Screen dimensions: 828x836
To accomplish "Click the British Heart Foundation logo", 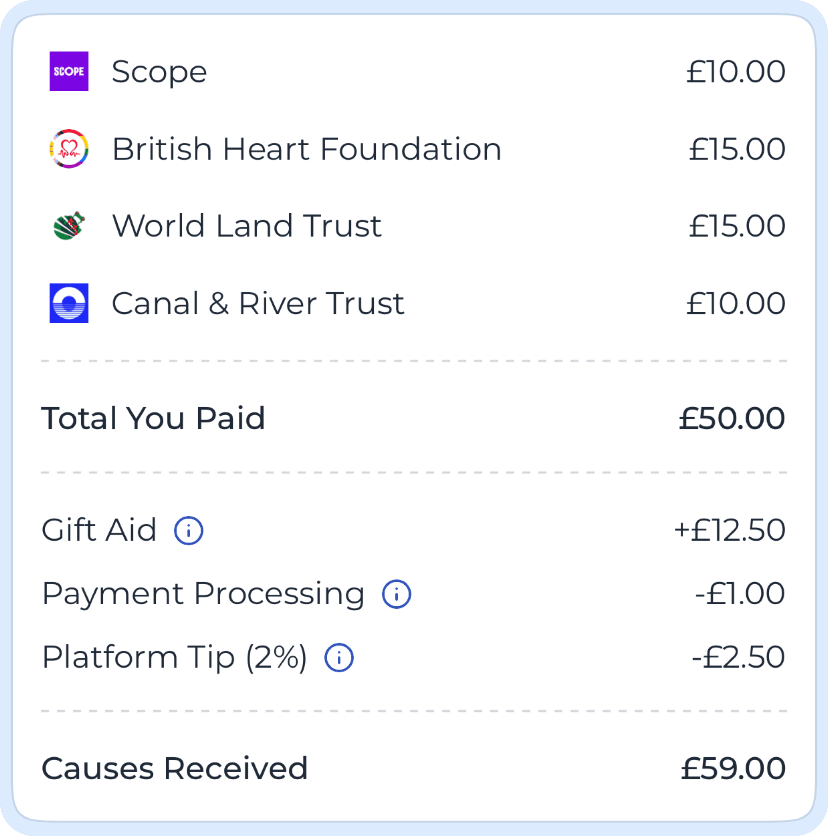I will pos(69,149).
